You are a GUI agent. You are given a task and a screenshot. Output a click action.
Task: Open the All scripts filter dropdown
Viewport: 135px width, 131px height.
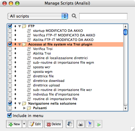(38, 16)
